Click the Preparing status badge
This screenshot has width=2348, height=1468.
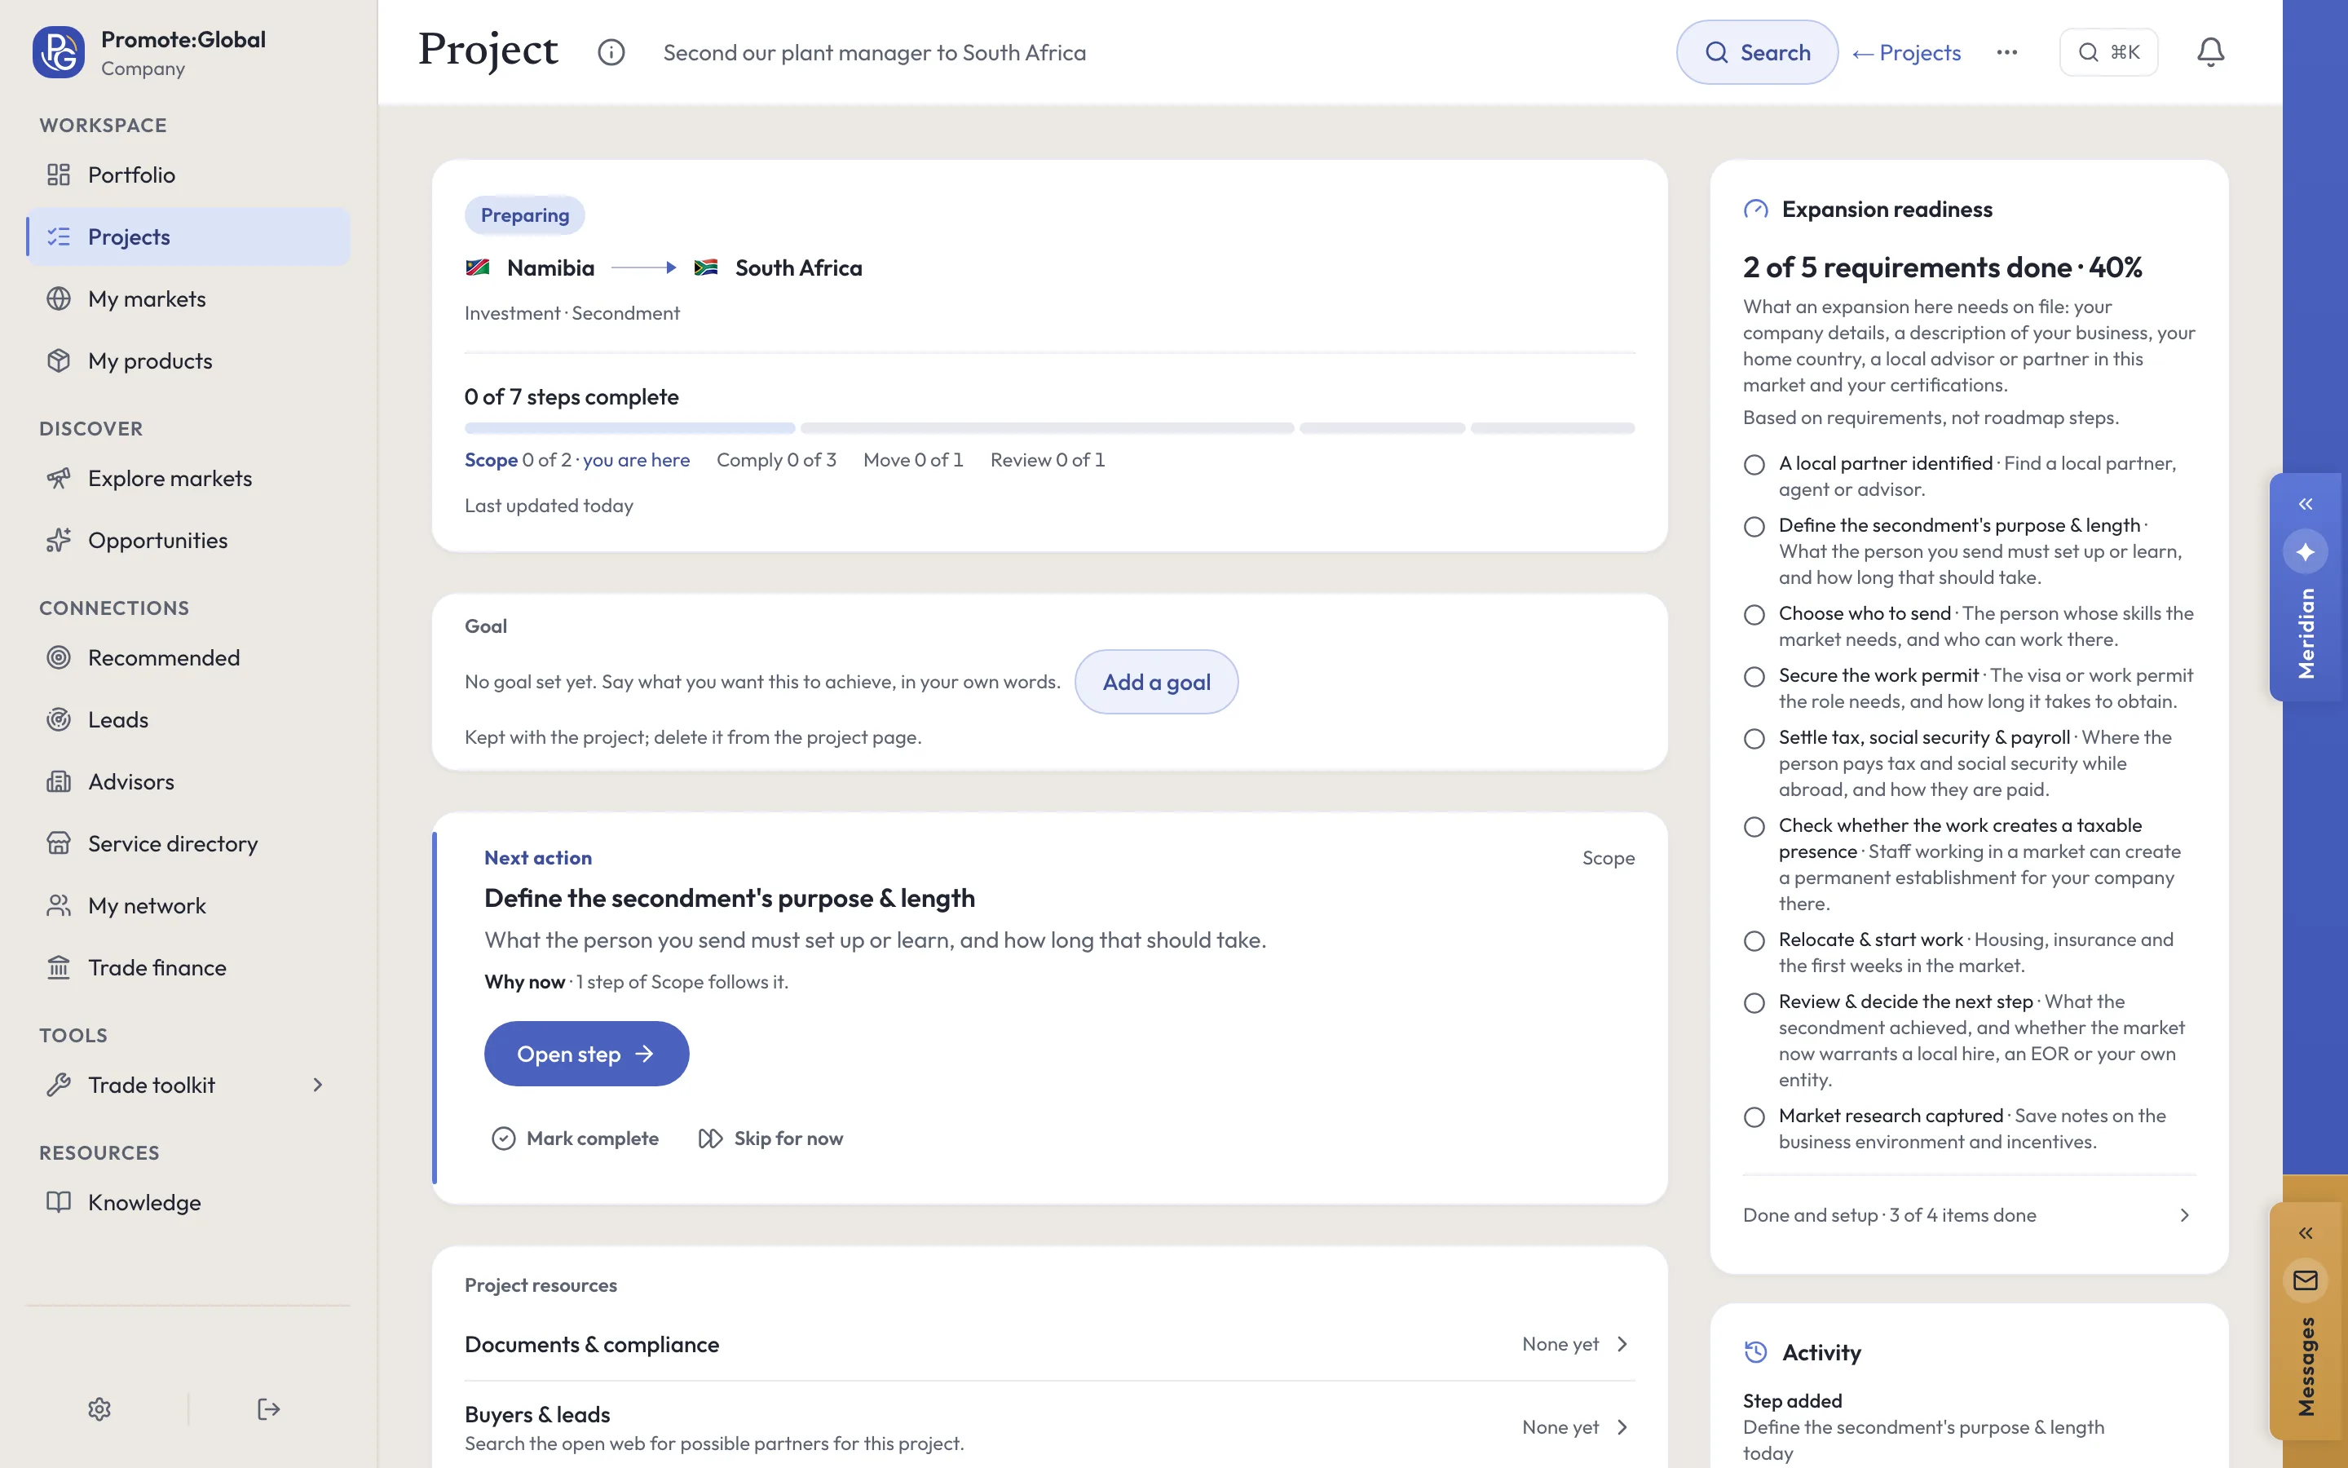coord(525,215)
